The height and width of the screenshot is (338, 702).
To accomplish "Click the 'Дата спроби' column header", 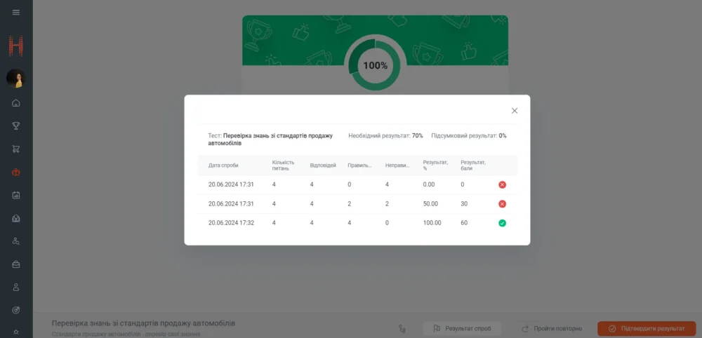I will 223,165.
